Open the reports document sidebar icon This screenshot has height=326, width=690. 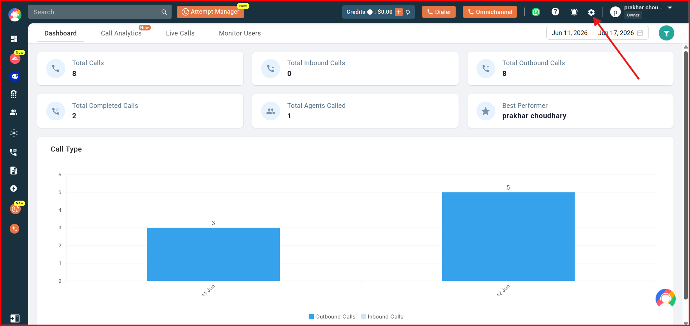click(14, 171)
